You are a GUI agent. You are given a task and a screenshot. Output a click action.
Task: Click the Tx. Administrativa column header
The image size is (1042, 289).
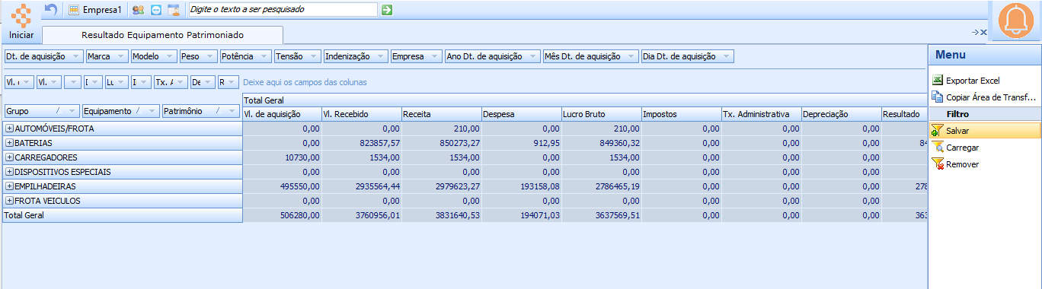[762, 114]
